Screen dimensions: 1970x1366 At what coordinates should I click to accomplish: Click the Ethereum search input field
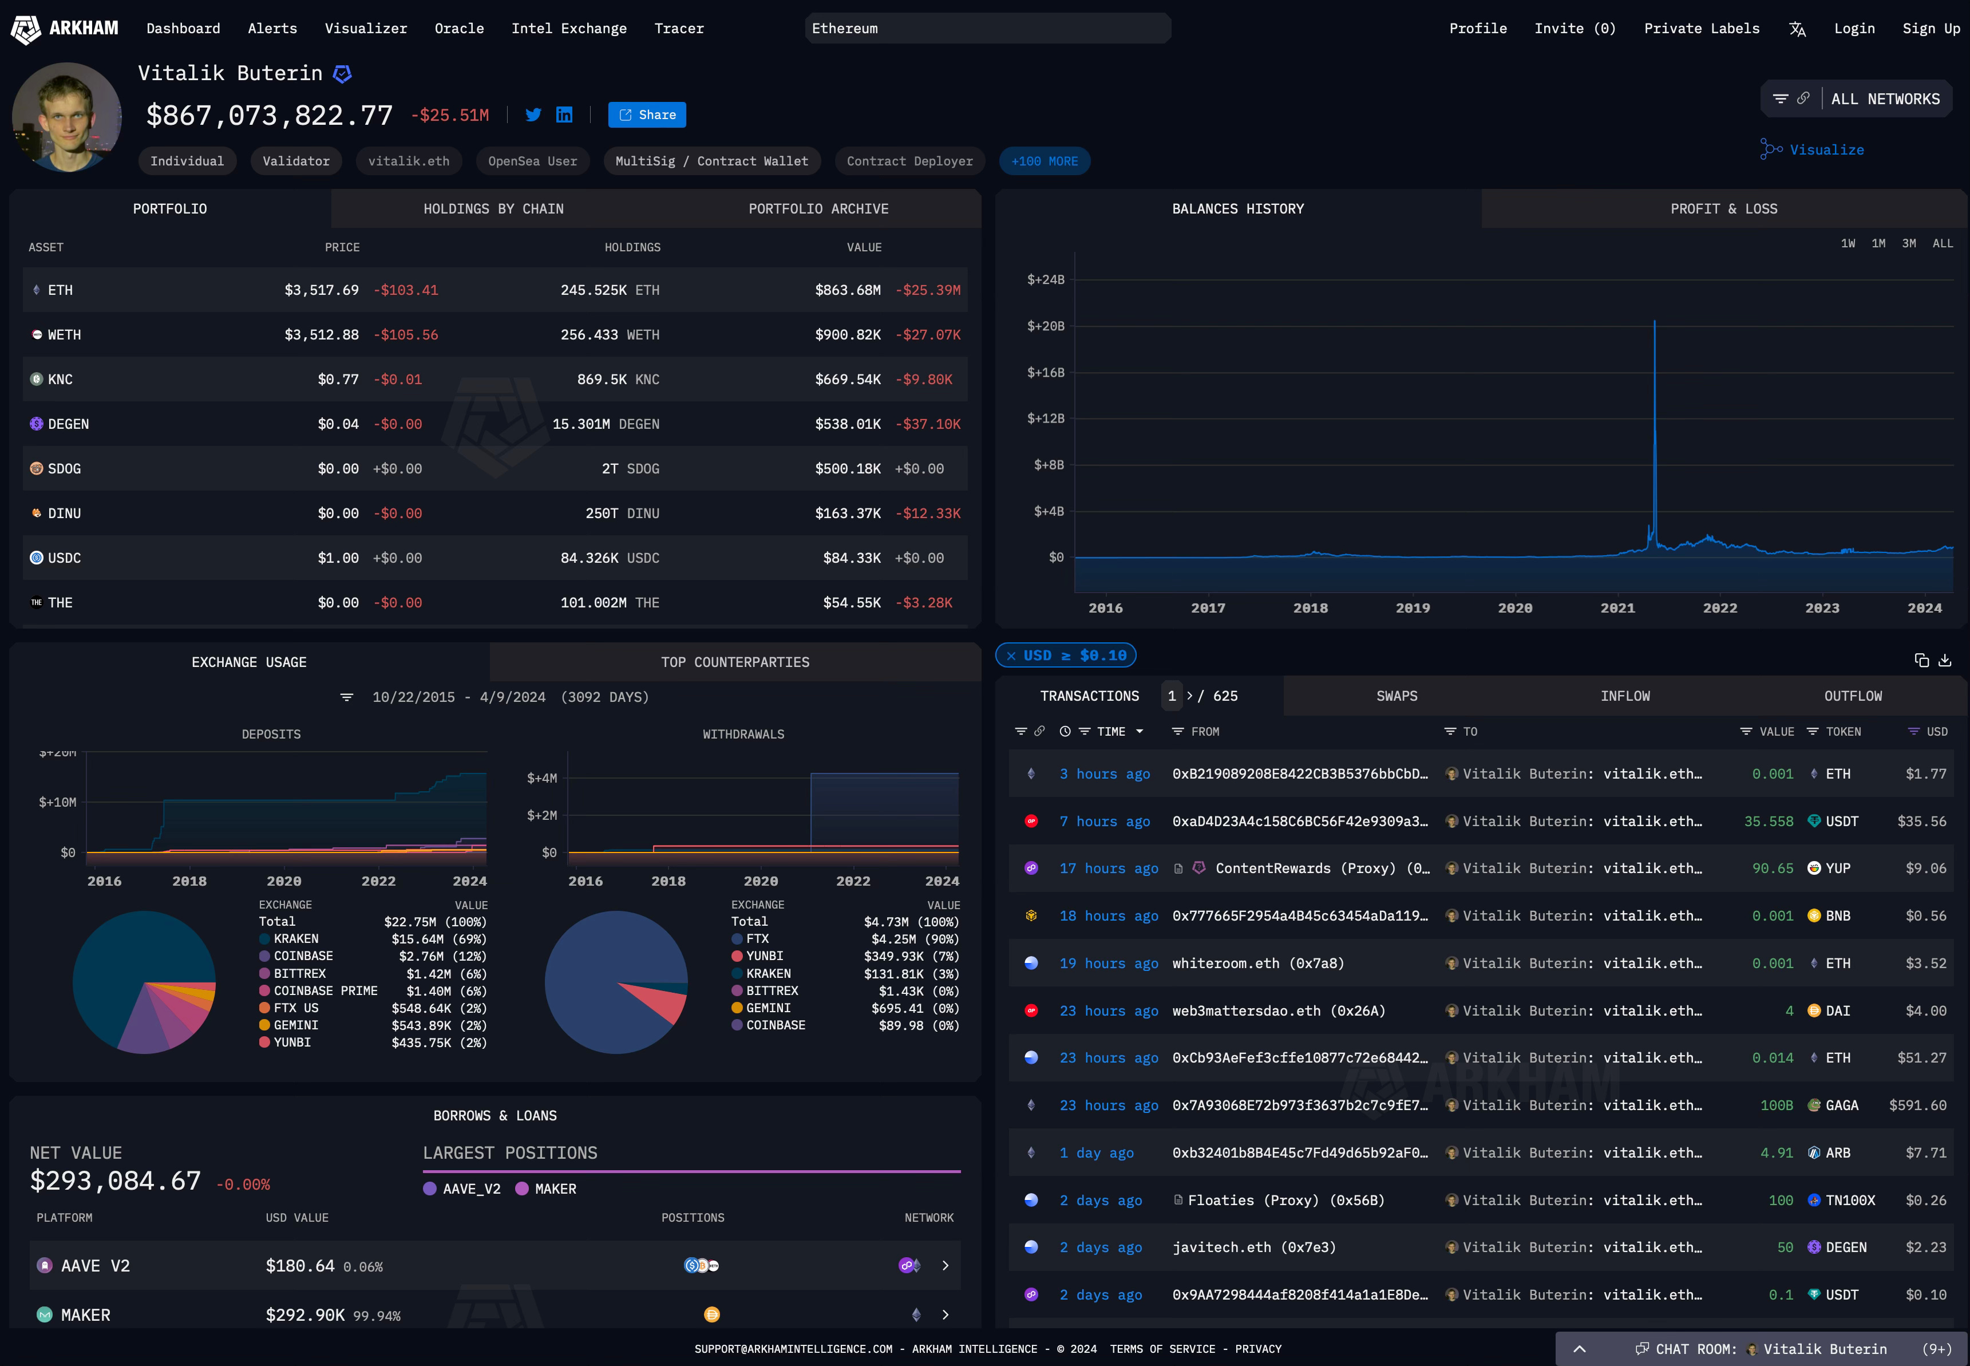click(x=987, y=28)
